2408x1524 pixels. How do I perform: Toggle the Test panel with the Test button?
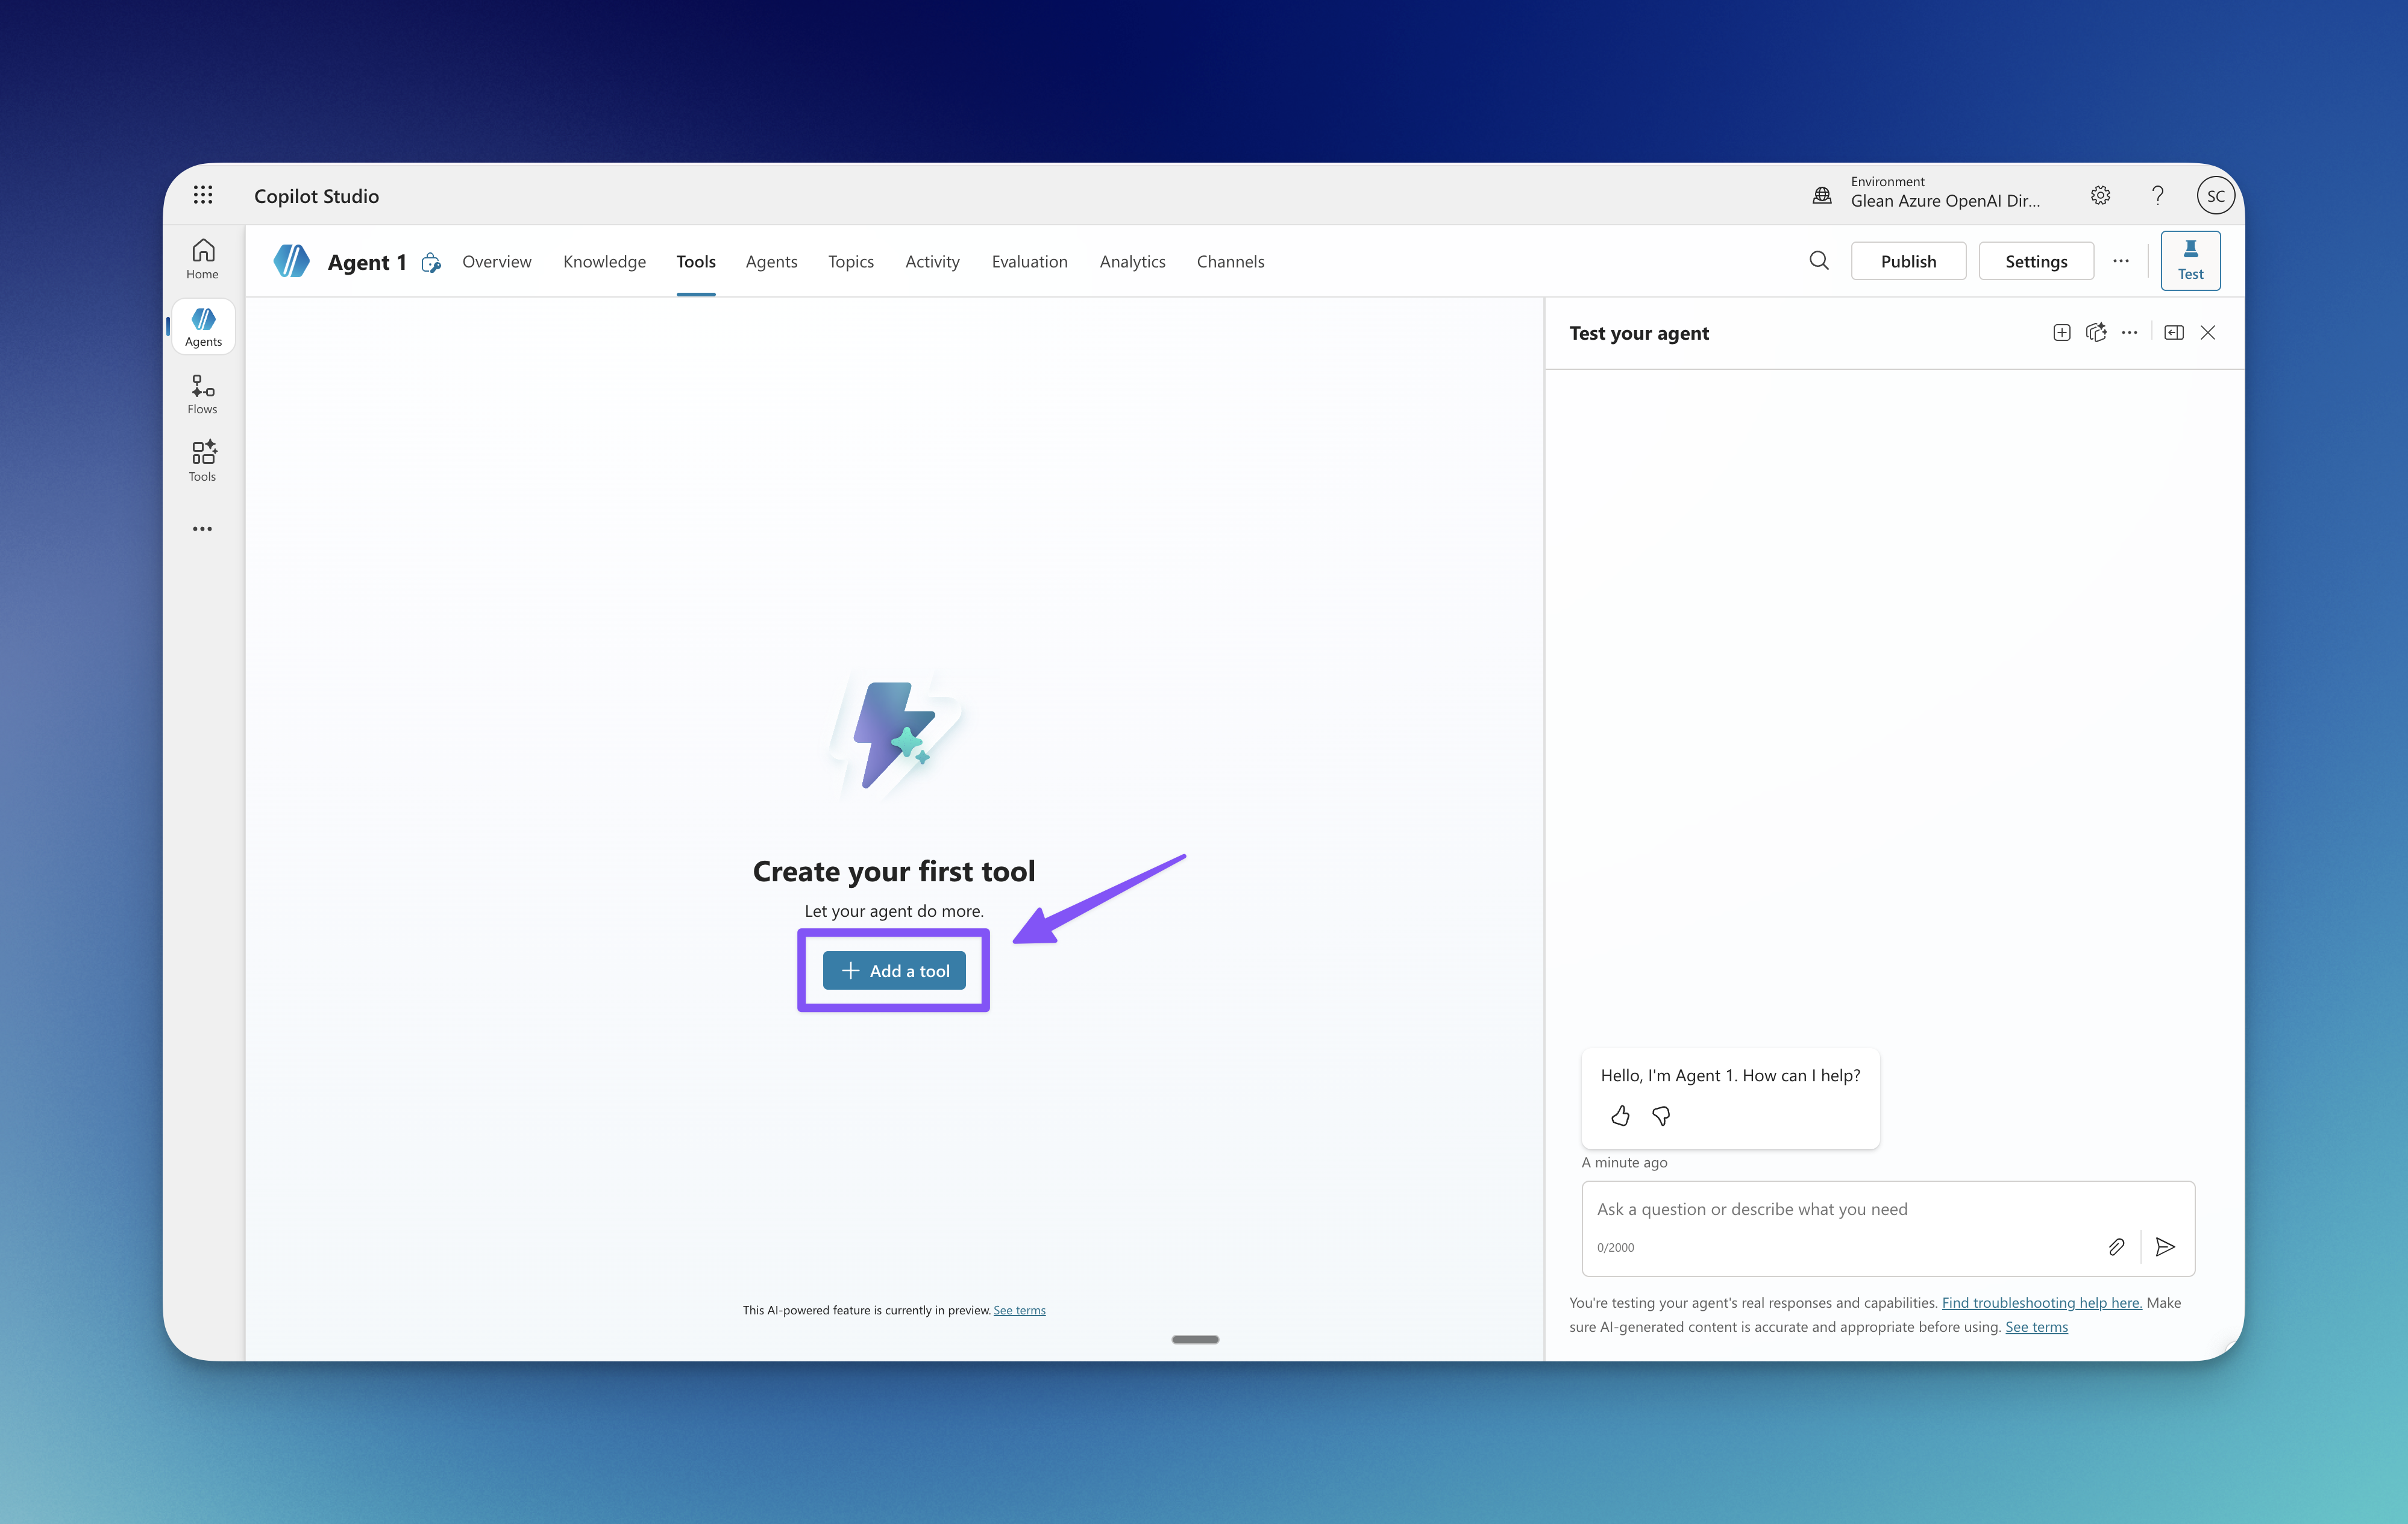pos(2190,260)
